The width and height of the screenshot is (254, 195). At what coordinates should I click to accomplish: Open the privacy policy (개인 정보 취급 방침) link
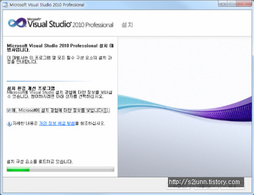57,123
